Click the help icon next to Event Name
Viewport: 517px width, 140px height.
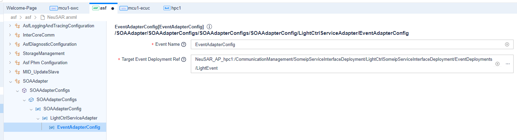pos(184,44)
